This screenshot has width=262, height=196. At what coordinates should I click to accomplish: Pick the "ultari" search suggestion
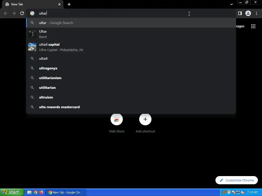click(131, 58)
